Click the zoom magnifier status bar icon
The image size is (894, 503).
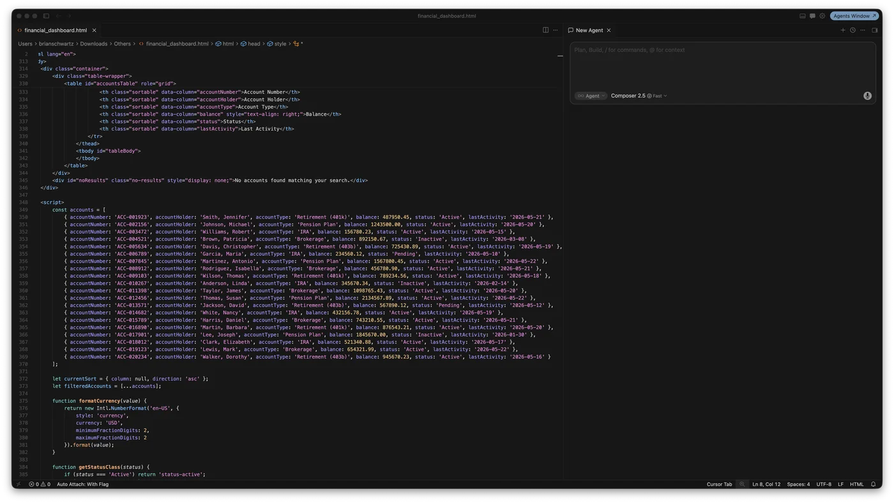pyautogui.click(x=742, y=484)
